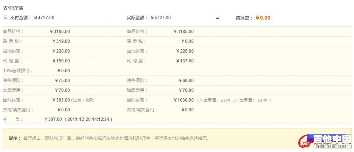Click the ¥307.00 补款 amount
Image resolution: width=354 pixels, height=152 pixels.
(x=53, y=119)
